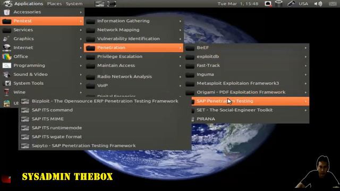The image size is (340, 191).
Task: Open Network Mapping submenu
Action: coord(133,30)
